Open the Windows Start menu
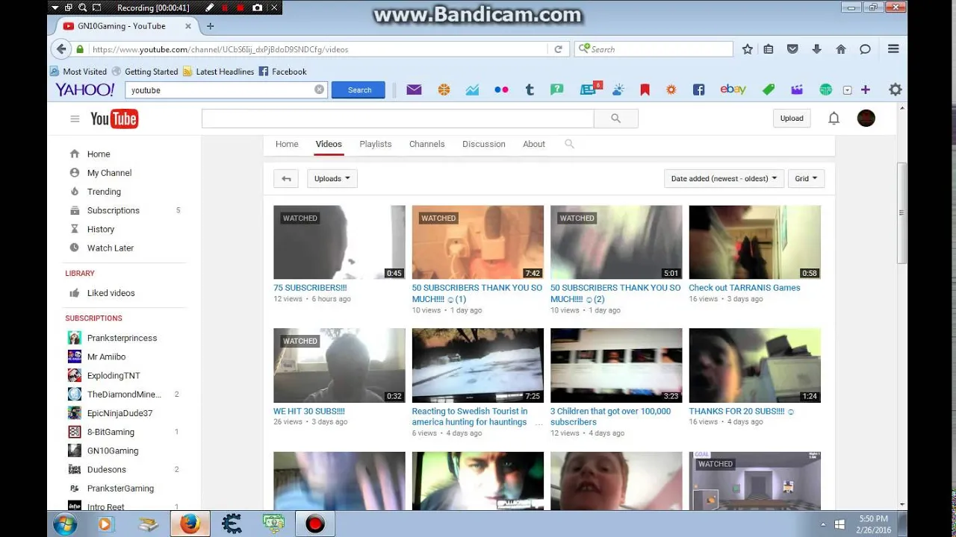Screen dimensions: 956x537 [65, 524]
